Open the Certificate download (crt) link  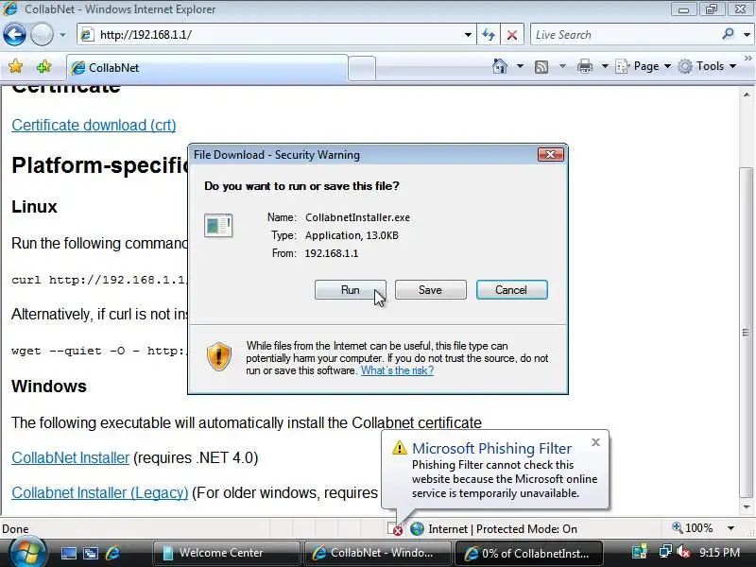[94, 125]
